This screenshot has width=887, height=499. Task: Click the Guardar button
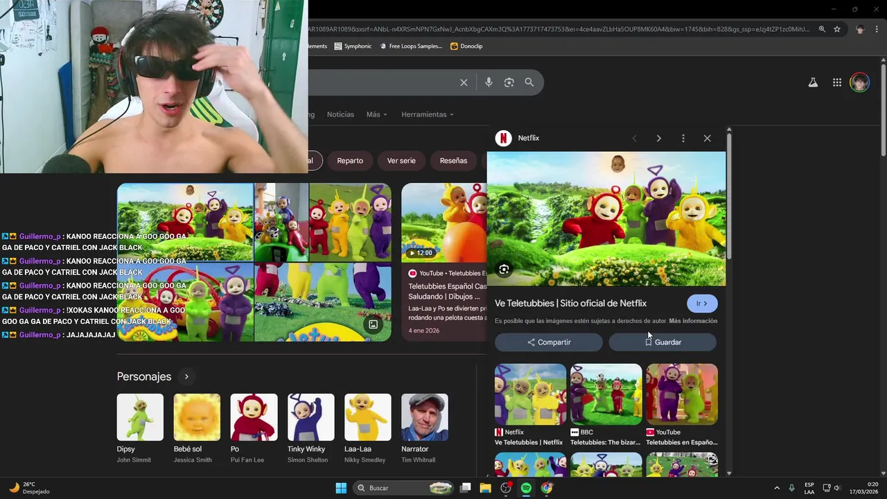click(662, 342)
